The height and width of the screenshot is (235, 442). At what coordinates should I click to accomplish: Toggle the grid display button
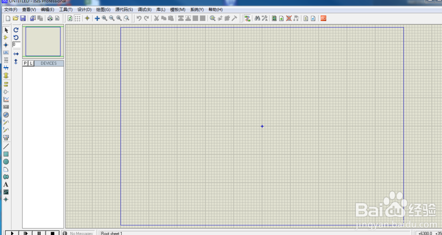tap(77, 19)
